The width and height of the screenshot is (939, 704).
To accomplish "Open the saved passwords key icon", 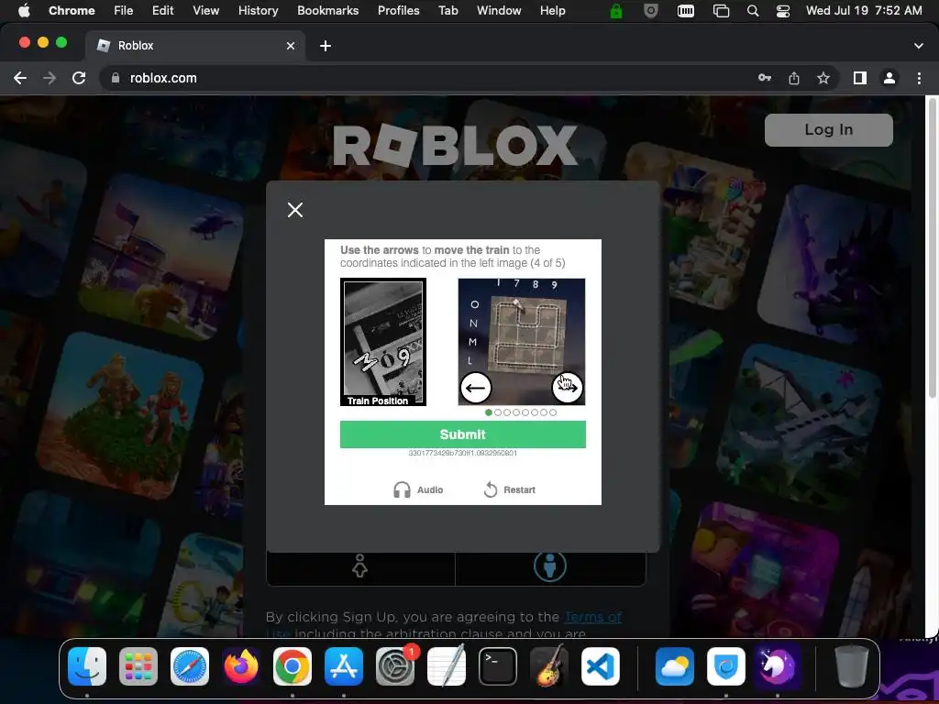I will coord(765,78).
